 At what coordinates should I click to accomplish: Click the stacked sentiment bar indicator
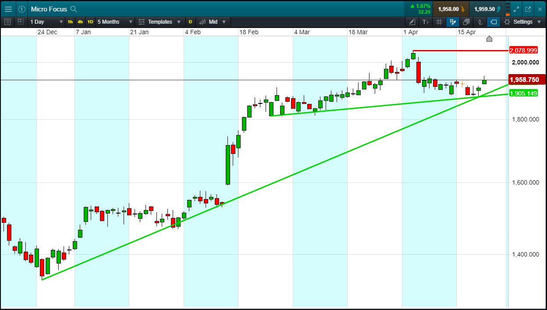(508, 9)
